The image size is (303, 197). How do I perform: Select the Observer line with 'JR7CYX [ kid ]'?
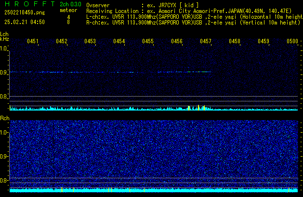click(x=143, y=5)
